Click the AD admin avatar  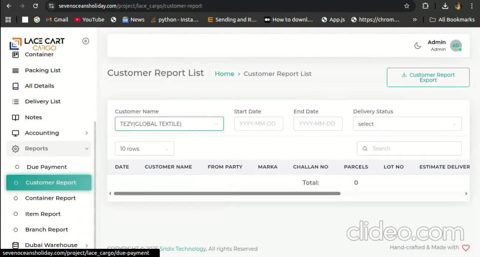[456, 46]
